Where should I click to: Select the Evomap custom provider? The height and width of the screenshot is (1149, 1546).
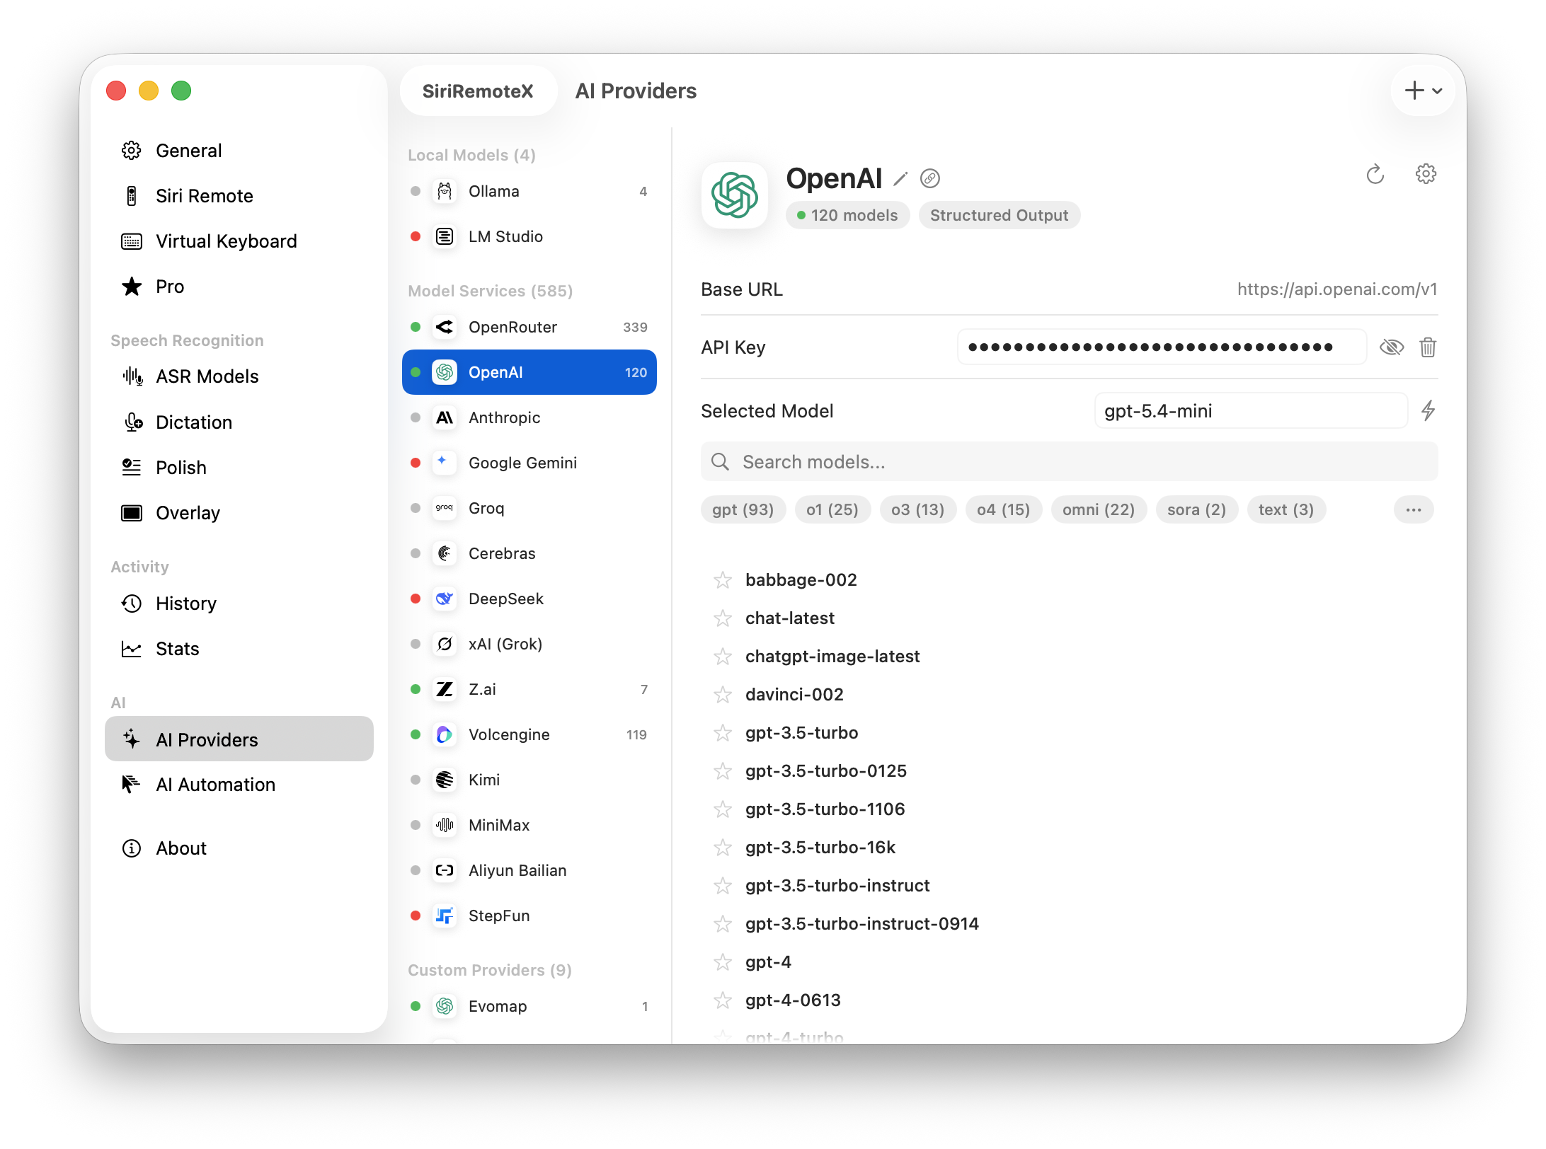tap(529, 1006)
